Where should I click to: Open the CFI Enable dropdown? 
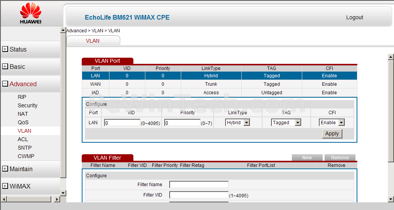click(x=332, y=123)
